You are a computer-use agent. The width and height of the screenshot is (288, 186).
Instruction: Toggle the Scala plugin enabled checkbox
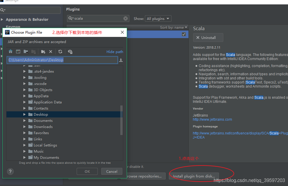tap(184, 34)
